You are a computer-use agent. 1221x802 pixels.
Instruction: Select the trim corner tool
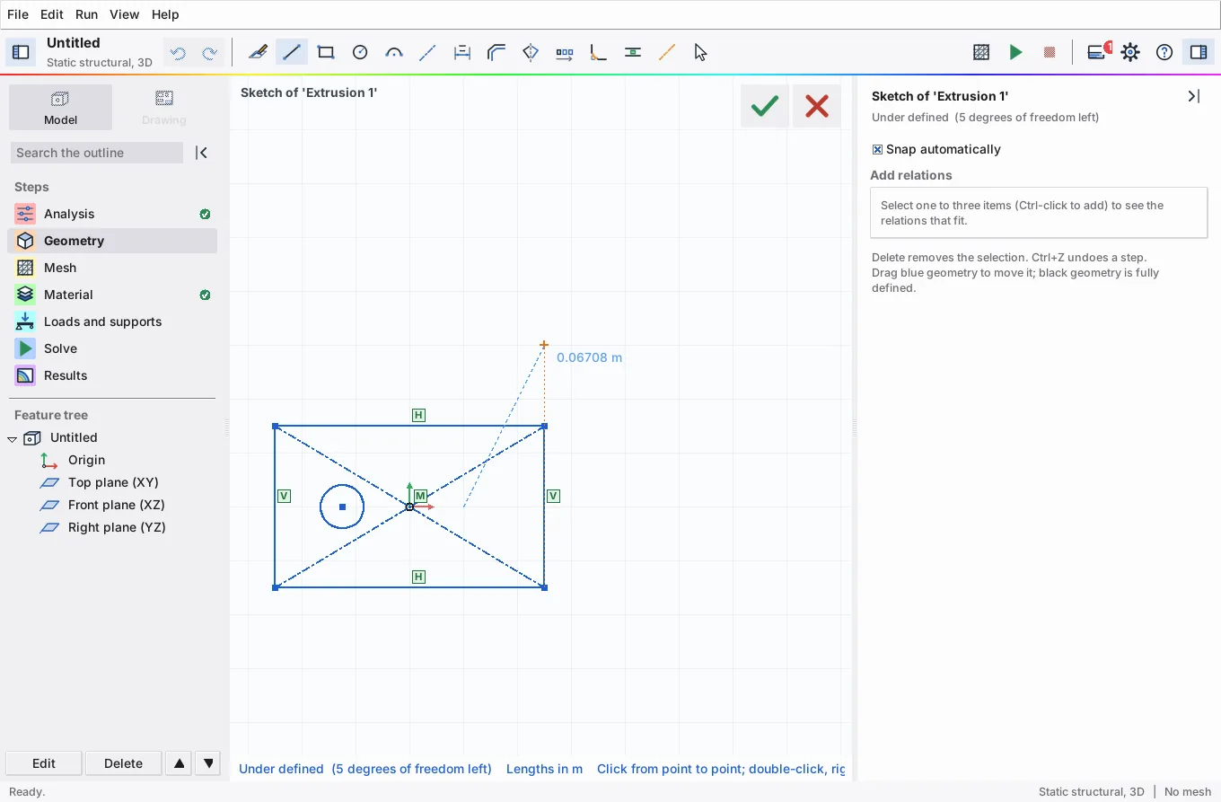click(599, 52)
